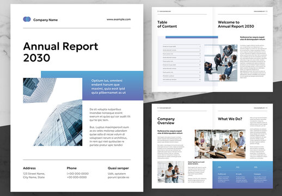The image size is (282, 196).
Task: Click the 'Table of Content' heading
Action: [x=167, y=24]
